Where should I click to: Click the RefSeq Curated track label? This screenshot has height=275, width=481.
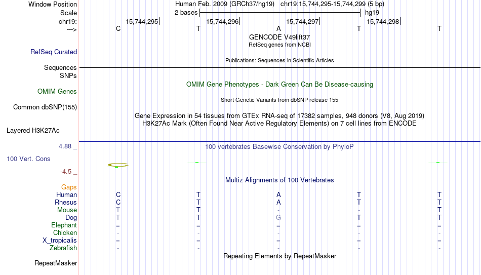tap(53, 52)
